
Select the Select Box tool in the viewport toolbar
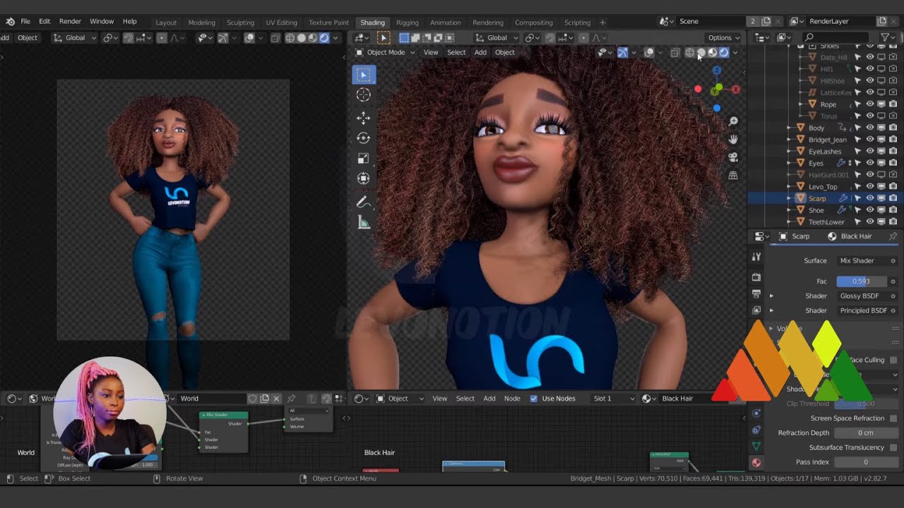364,75
